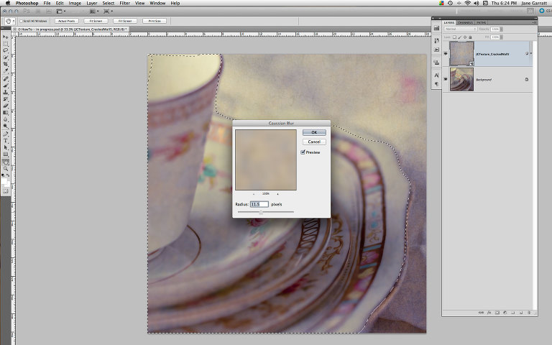Hide the JGTexture_CrackedWall layer eye
552x345 pixels.
click(446, 54)
